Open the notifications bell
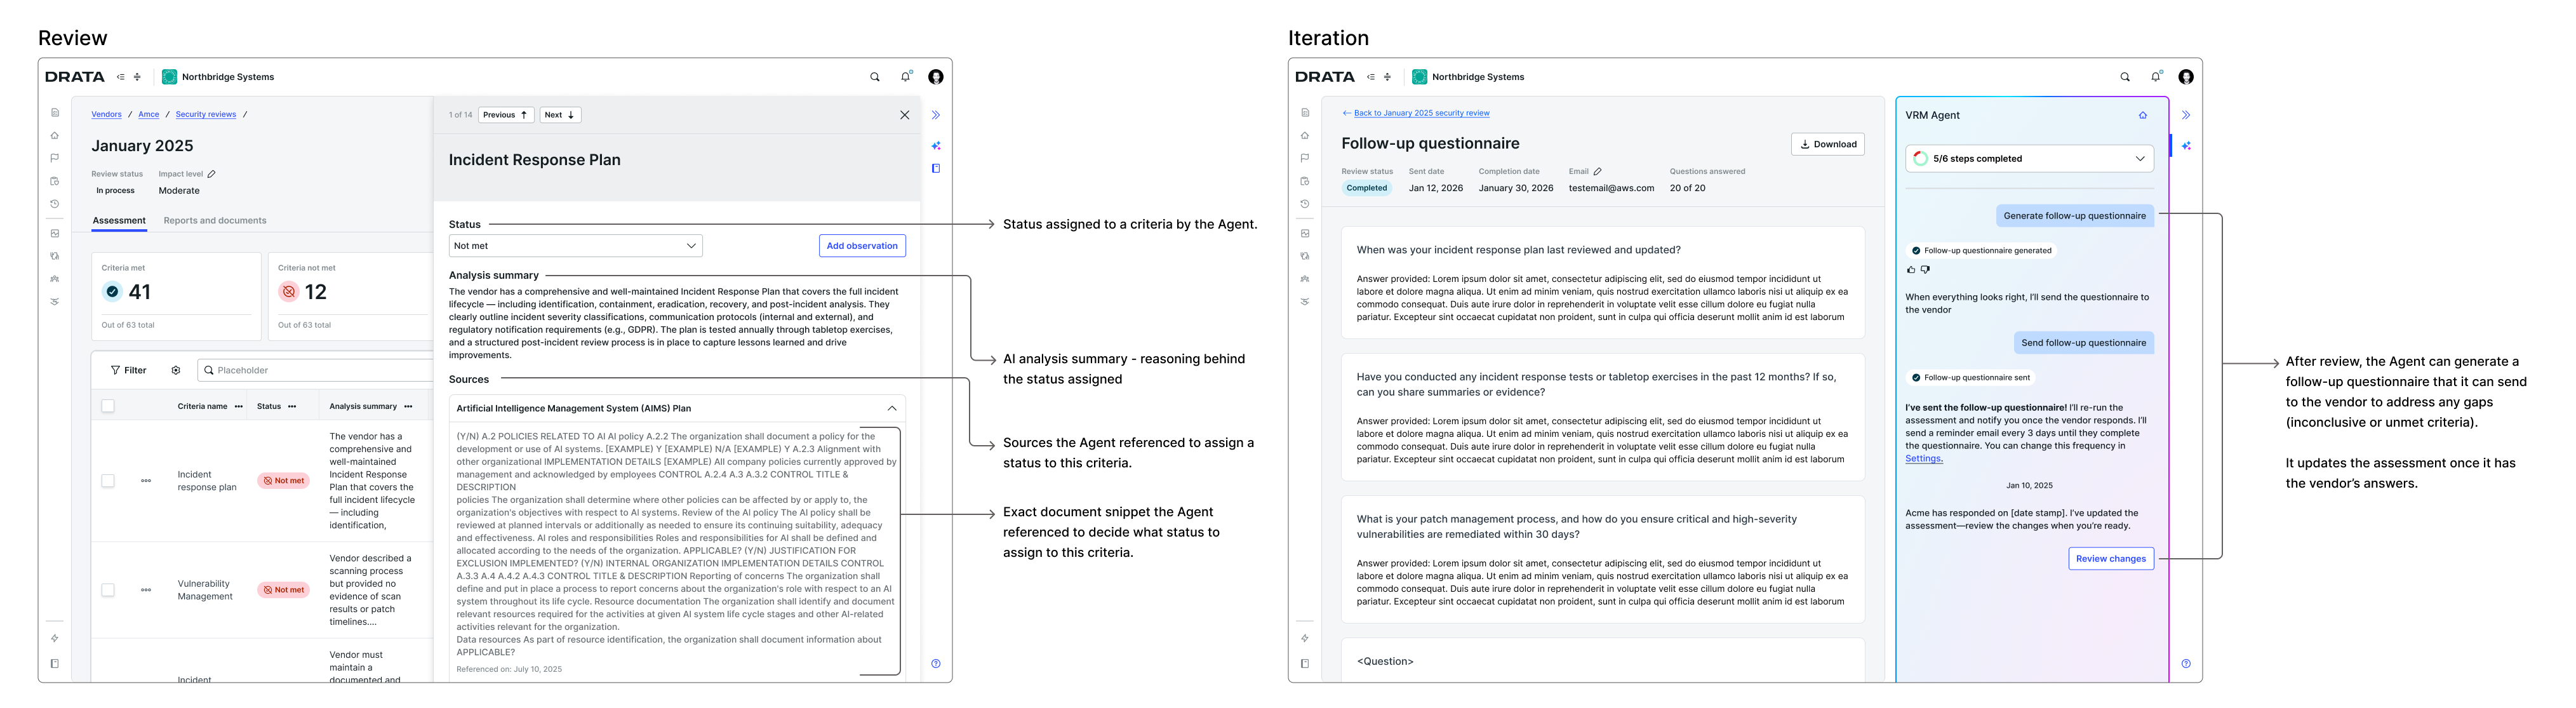The width and height of the screenshot is (2576, 708). click(905, 76)
